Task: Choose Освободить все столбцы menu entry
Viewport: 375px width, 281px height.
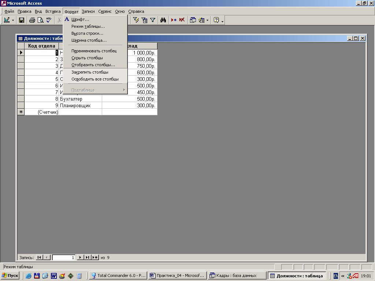Action: [95, 79]
